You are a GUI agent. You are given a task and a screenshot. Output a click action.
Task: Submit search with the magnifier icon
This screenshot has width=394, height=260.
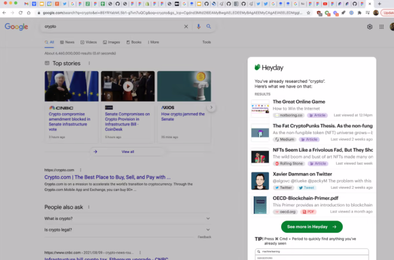pos(208,26)
